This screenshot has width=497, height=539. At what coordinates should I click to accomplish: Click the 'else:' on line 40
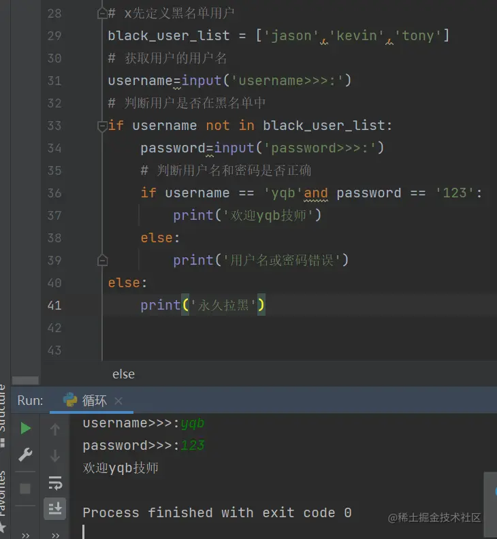click(127, 283)
